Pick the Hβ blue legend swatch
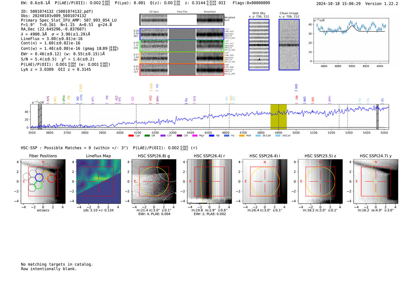 click(212, 136)
